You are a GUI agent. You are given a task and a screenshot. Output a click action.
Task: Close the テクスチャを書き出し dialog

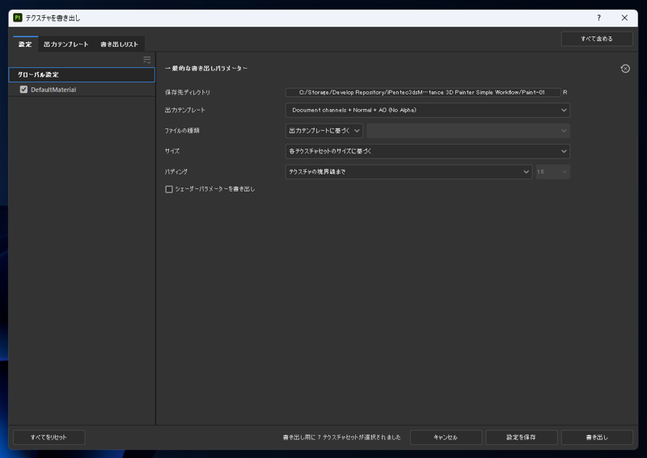coord(624,18)
